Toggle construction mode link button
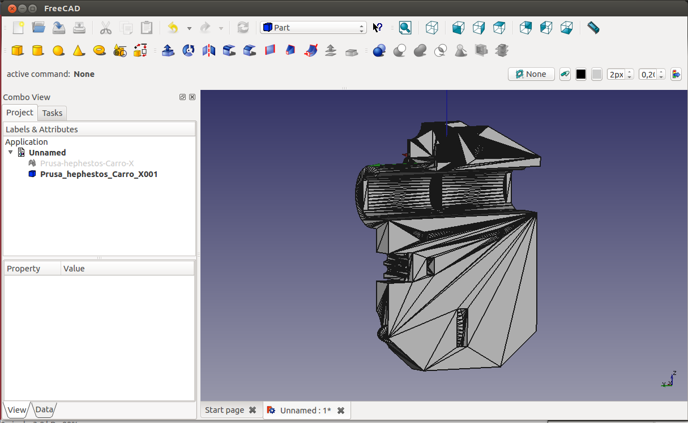 tap(565, 74)
